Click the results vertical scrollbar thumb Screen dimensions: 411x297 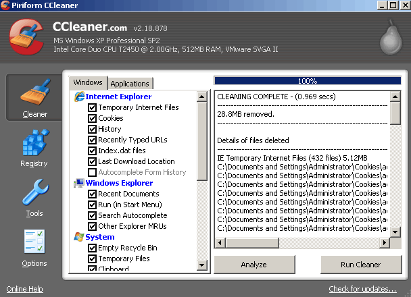click(395, 113)
